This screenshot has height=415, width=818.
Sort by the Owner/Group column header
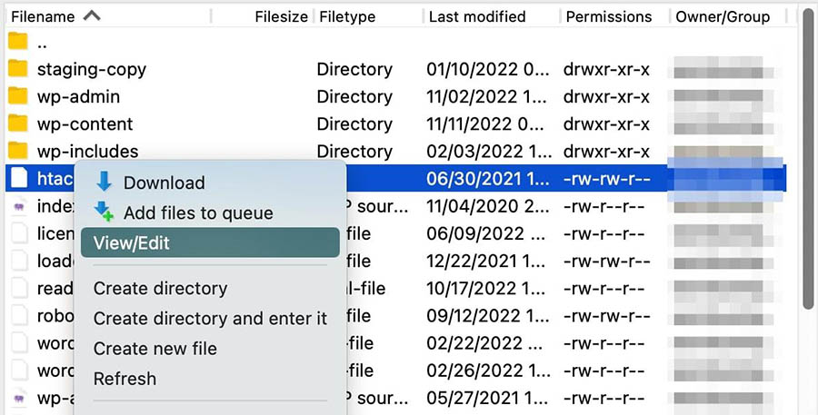click(723, 16)
